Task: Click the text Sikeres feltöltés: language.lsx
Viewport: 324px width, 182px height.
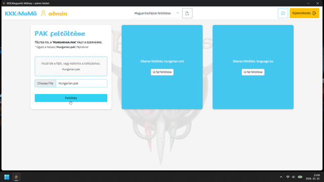Action: 253,61
